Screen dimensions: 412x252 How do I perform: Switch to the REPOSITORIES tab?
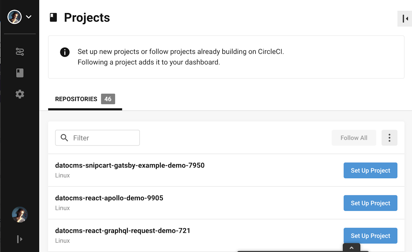coord(76,99)
